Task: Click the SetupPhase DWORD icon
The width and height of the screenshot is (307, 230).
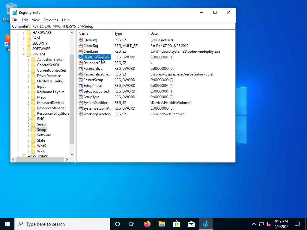Action: coord(80,85)
